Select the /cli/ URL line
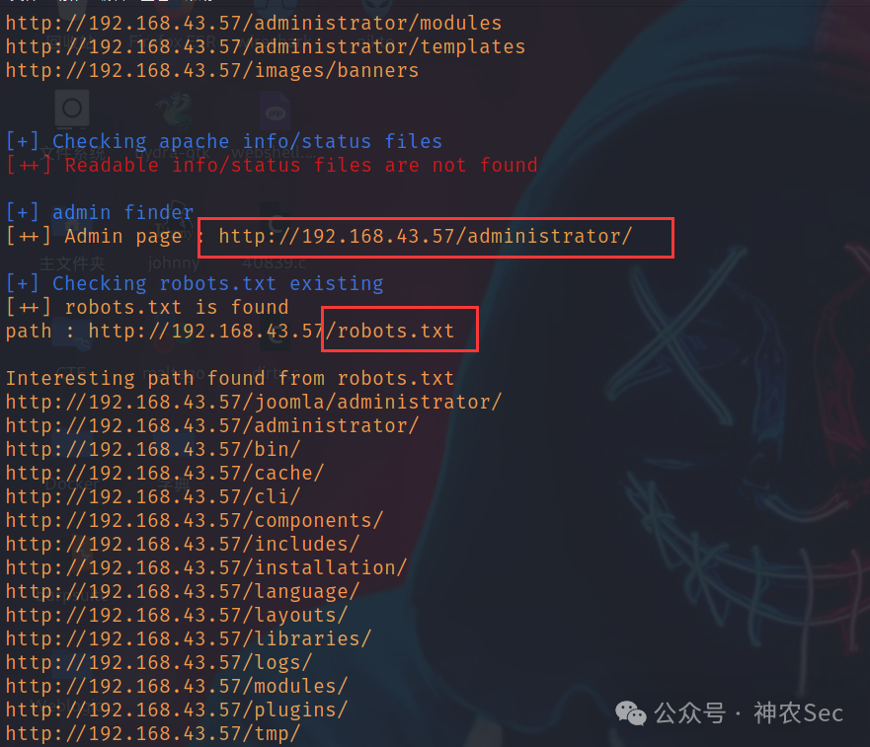This screenshot has height=747, width=870. point(153,497)
